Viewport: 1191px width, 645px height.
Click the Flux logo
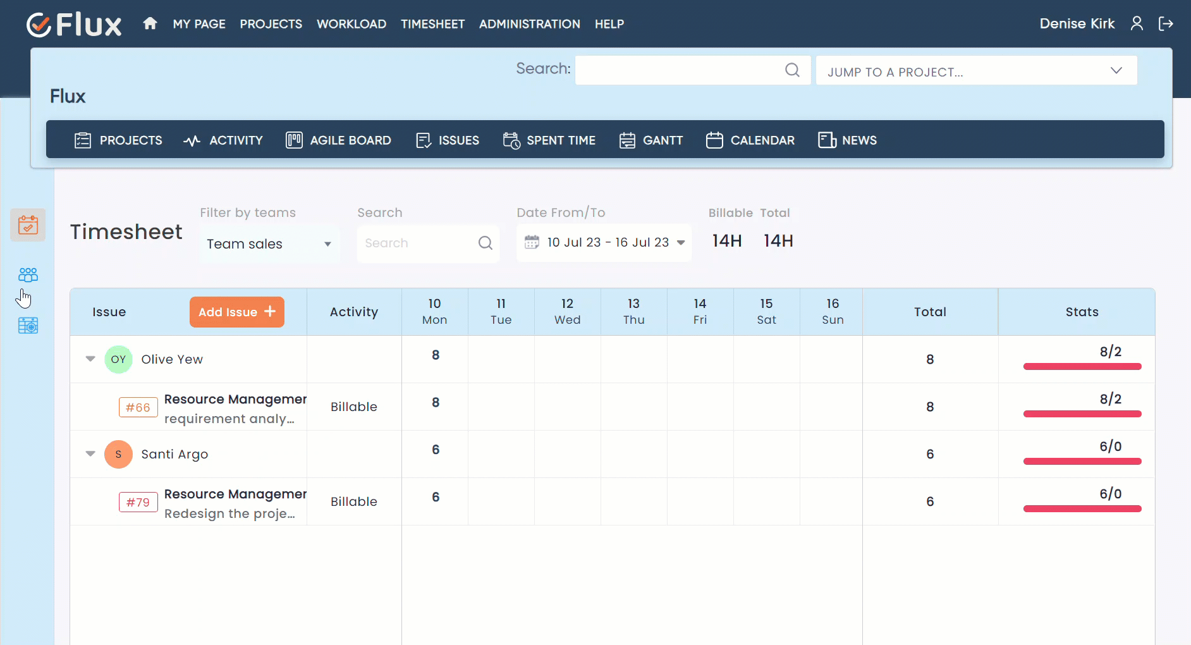pyautogui.click(x=74, y=25)
